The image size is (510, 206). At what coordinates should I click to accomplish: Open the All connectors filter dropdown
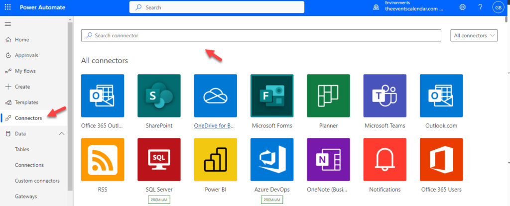tap(475, 35)
